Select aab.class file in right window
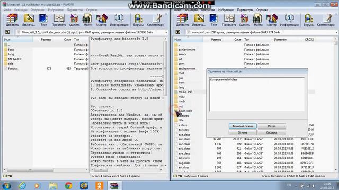The image size is (339, 190). click(184, 139)
